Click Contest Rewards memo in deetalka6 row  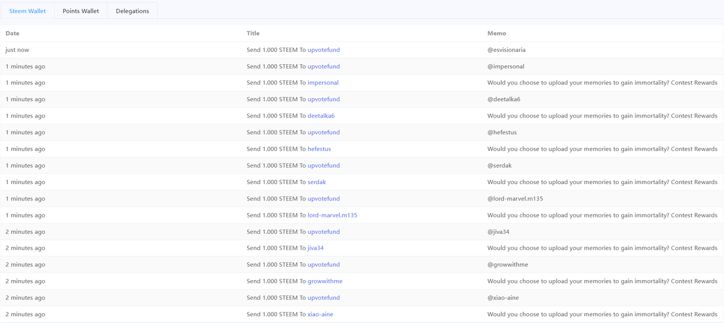(x=602, y=116)
